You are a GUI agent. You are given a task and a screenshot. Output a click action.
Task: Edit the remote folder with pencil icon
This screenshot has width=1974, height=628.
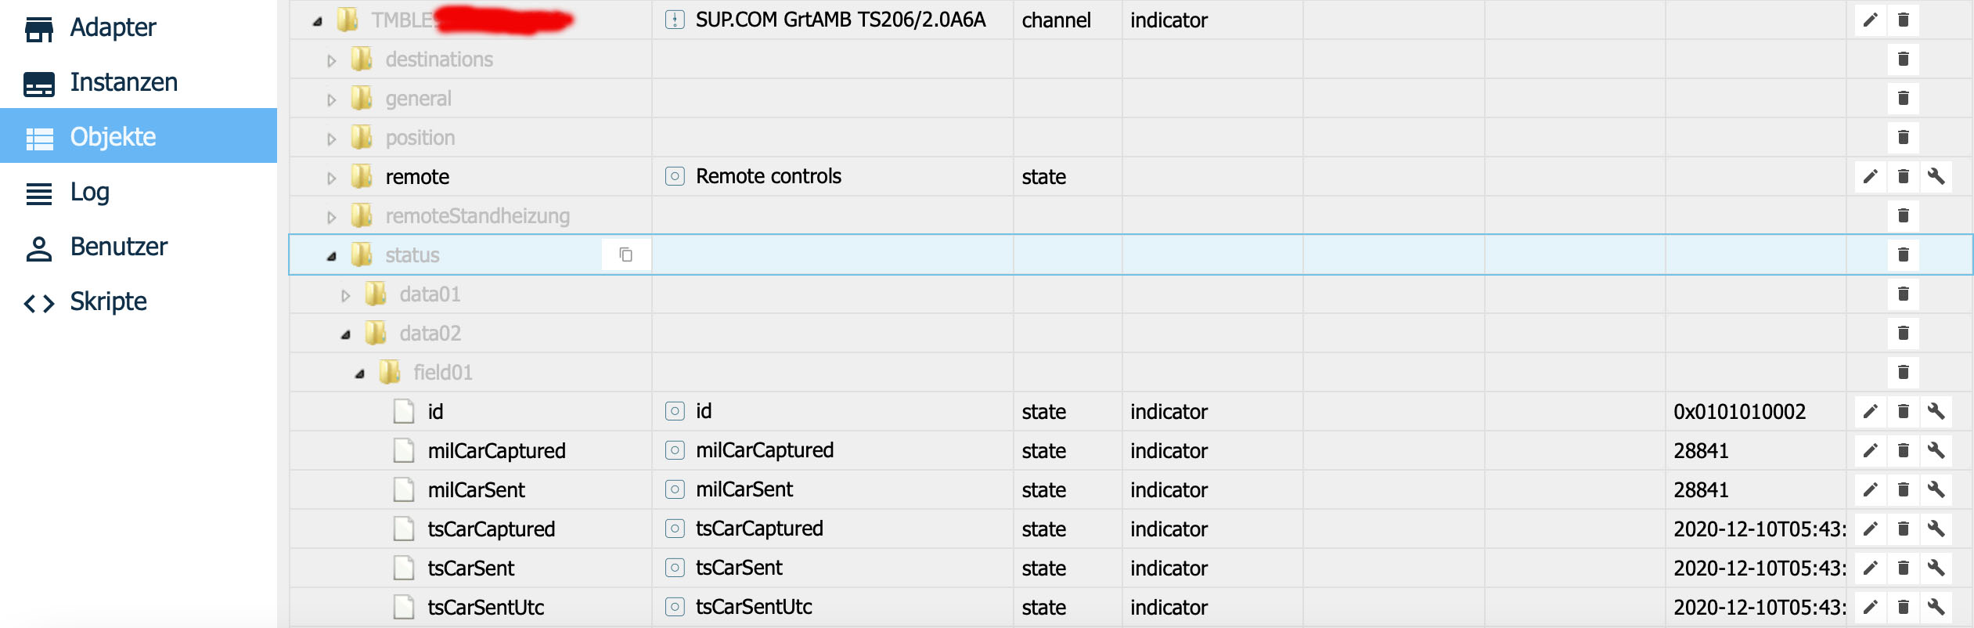tap(1870, 176)
